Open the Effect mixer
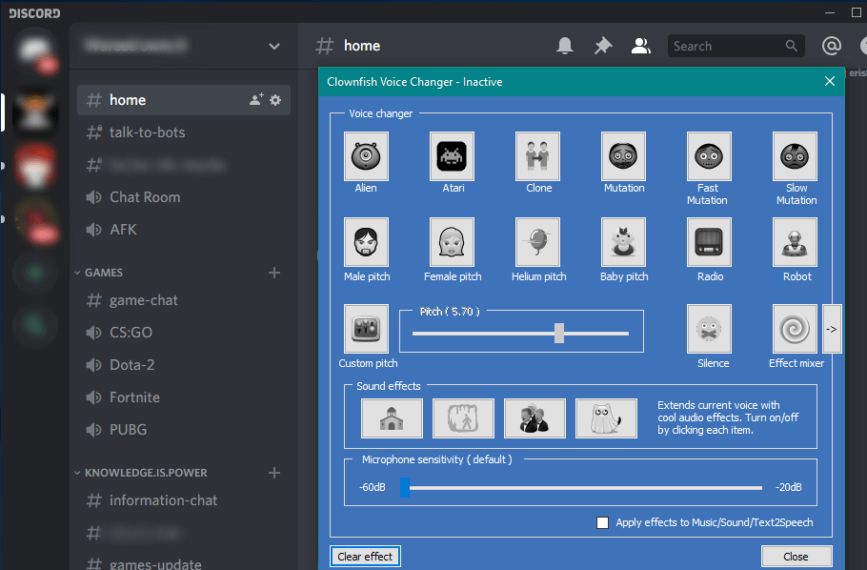The height and width of the screenshot is (570, 867). (795, 328)
